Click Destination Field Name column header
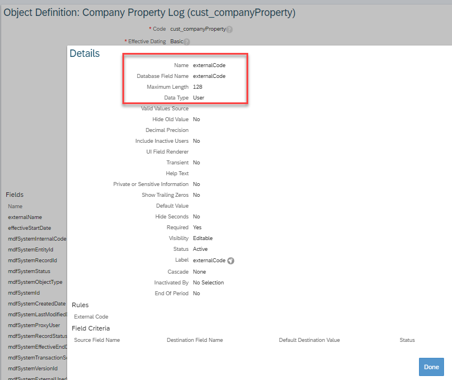 (195, 340)
